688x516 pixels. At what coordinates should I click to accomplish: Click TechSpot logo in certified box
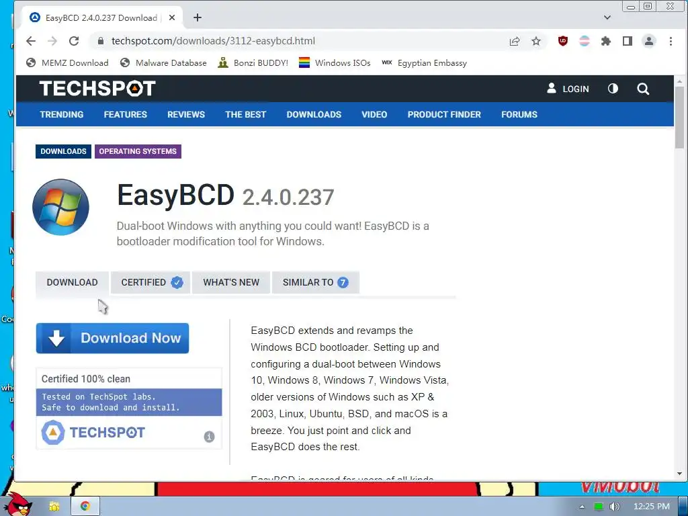coord(93,432)
